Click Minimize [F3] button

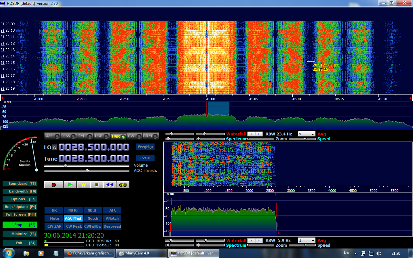(x=19, y=234)
